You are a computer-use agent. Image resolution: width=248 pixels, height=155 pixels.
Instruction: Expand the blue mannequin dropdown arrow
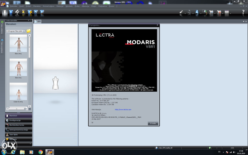201,14
